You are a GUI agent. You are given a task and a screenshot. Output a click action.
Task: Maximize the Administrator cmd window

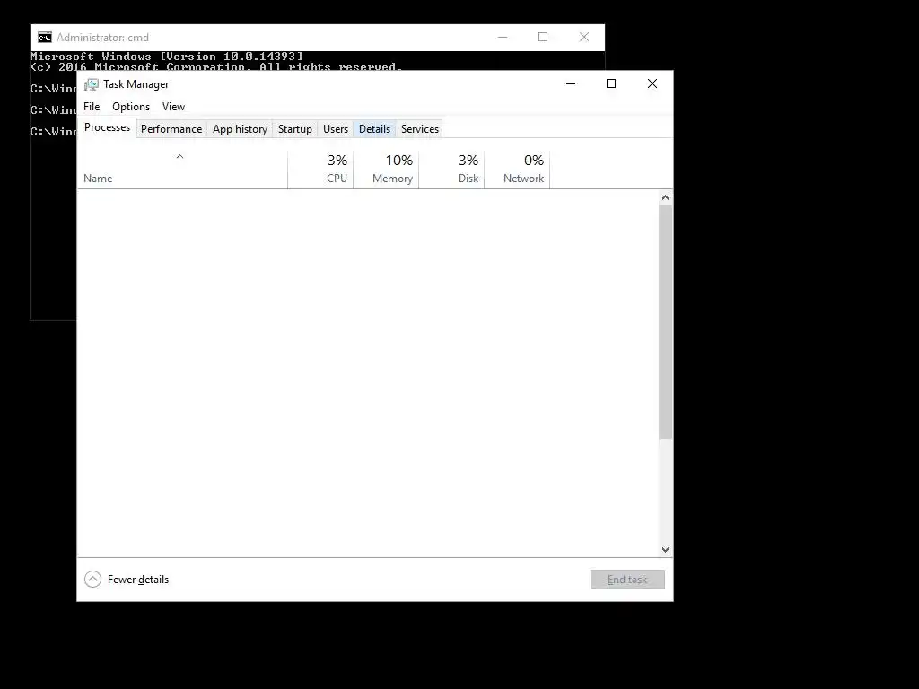543,37
